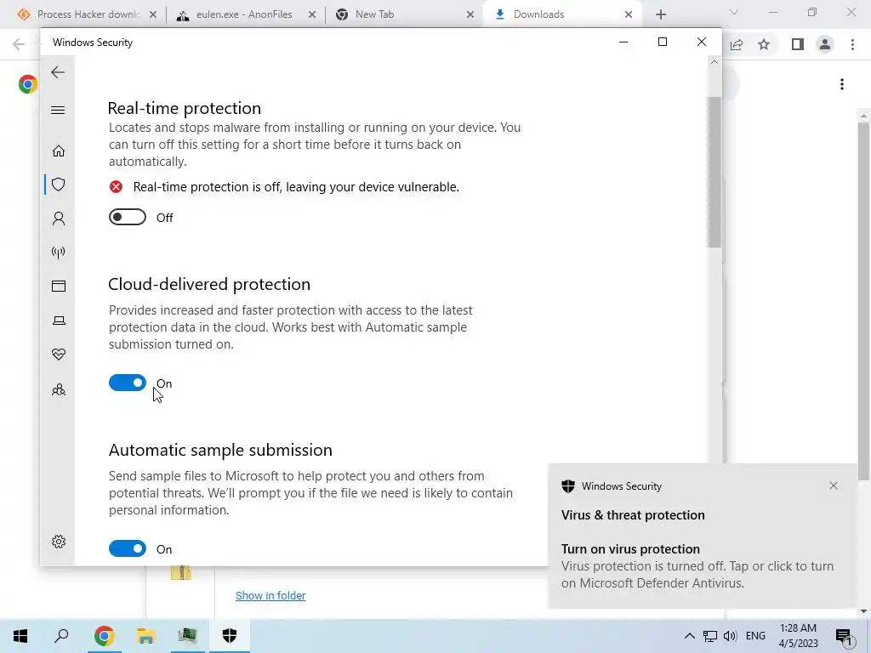Open Windows Security settings gear
Image resolution: width=871 pixels, height=653 pixels.
59,542
